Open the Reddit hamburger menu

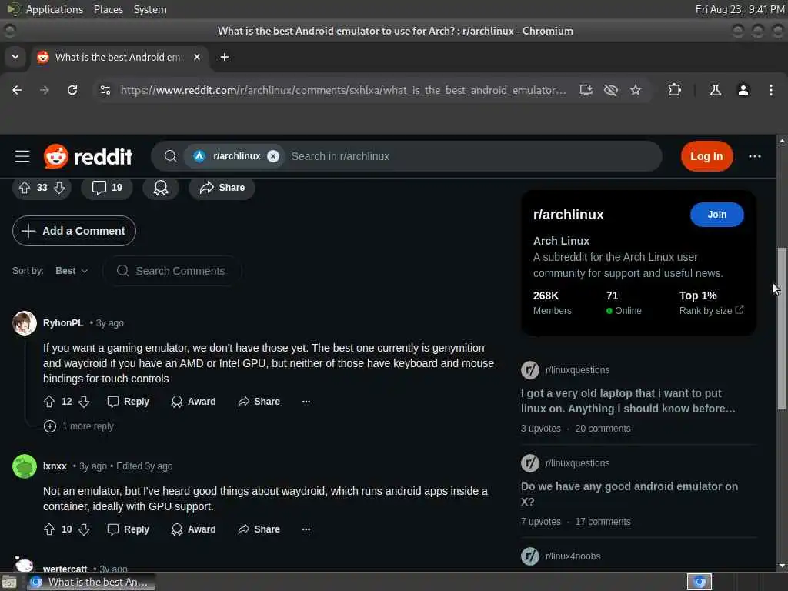coord(22,156)
